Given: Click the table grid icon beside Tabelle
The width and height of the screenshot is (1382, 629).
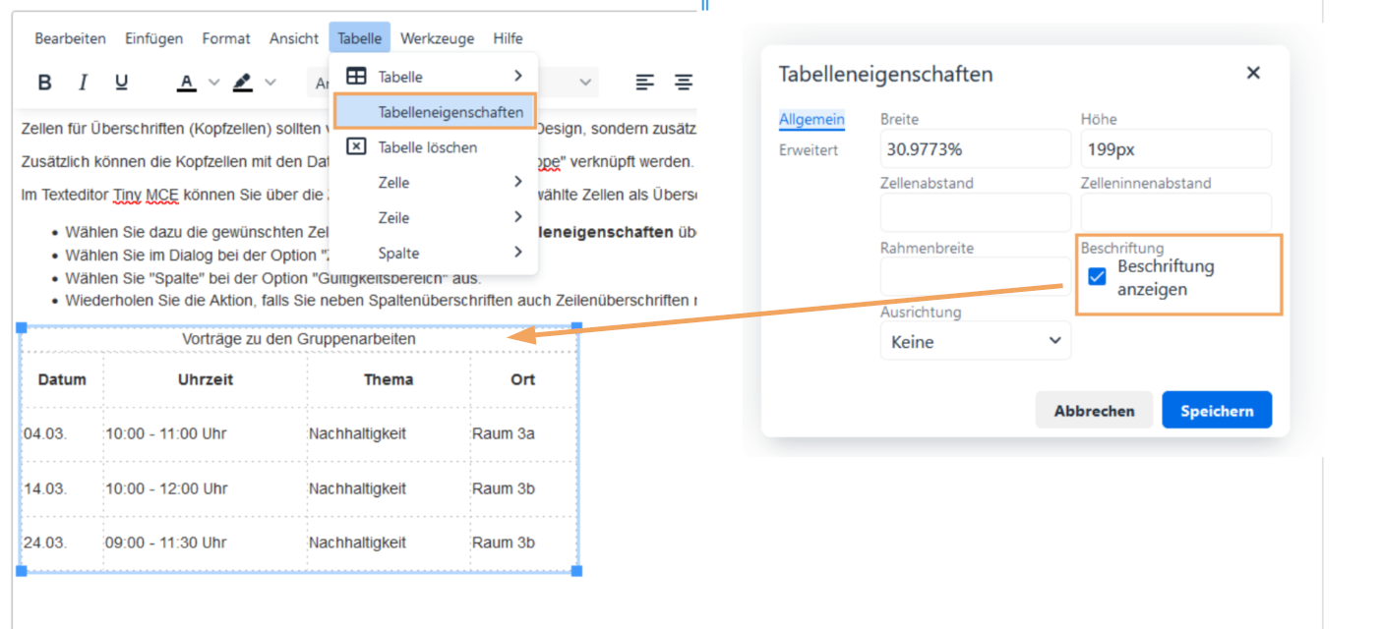Looking at the screenshot, I should (355, 76).
